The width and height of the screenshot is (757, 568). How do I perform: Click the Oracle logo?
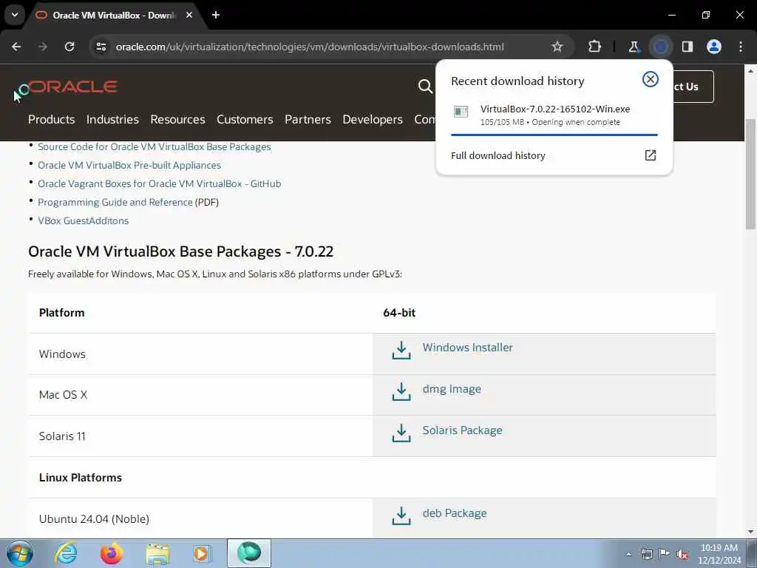point(72,87)
